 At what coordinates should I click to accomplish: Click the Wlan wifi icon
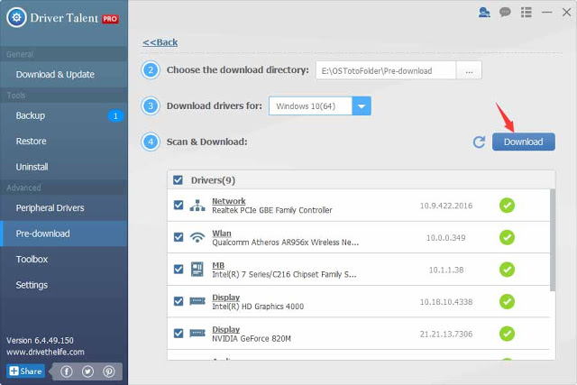[x=197, y=237]
